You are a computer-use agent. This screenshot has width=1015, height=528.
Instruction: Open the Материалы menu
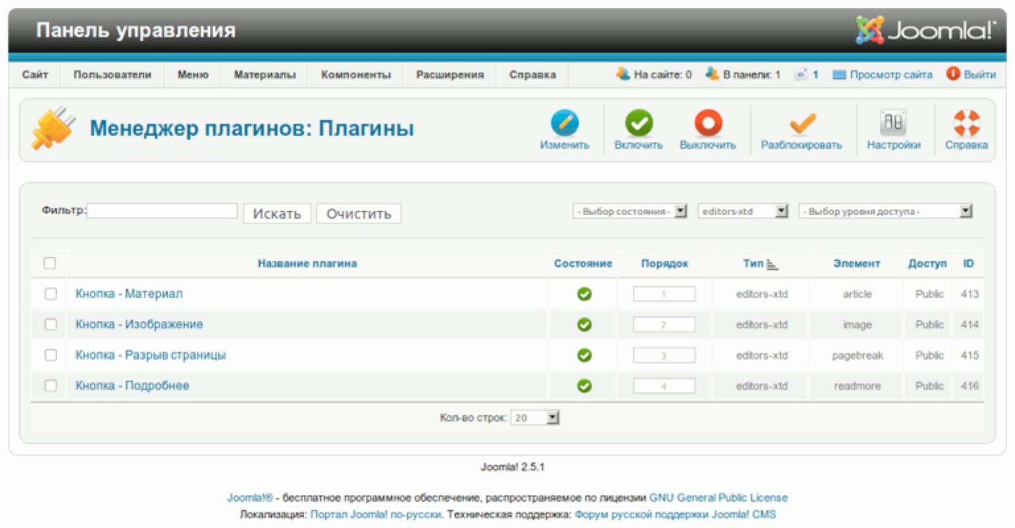coord(265,75)
